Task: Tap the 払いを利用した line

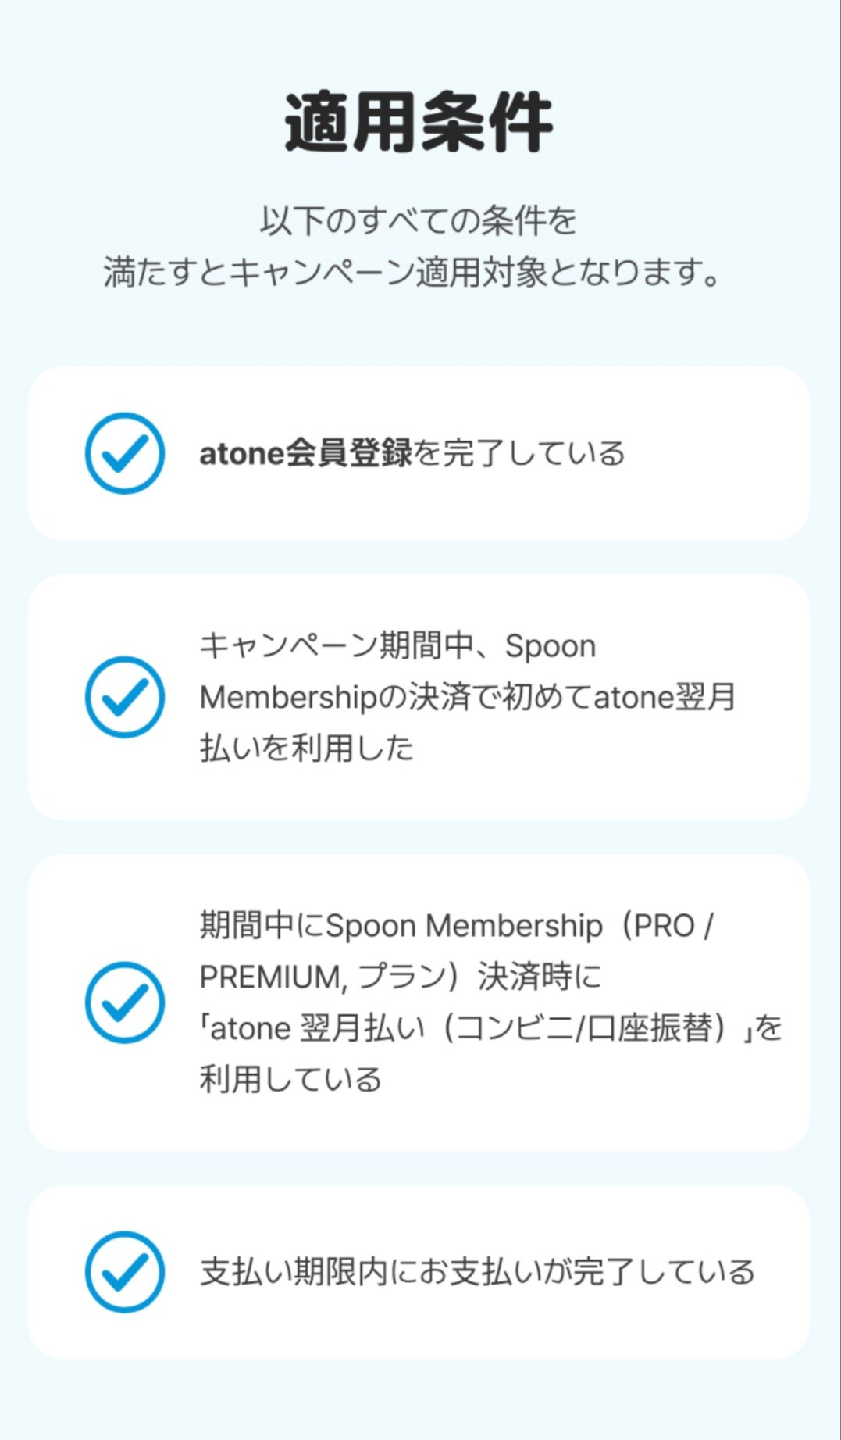Action: point(306,748)
